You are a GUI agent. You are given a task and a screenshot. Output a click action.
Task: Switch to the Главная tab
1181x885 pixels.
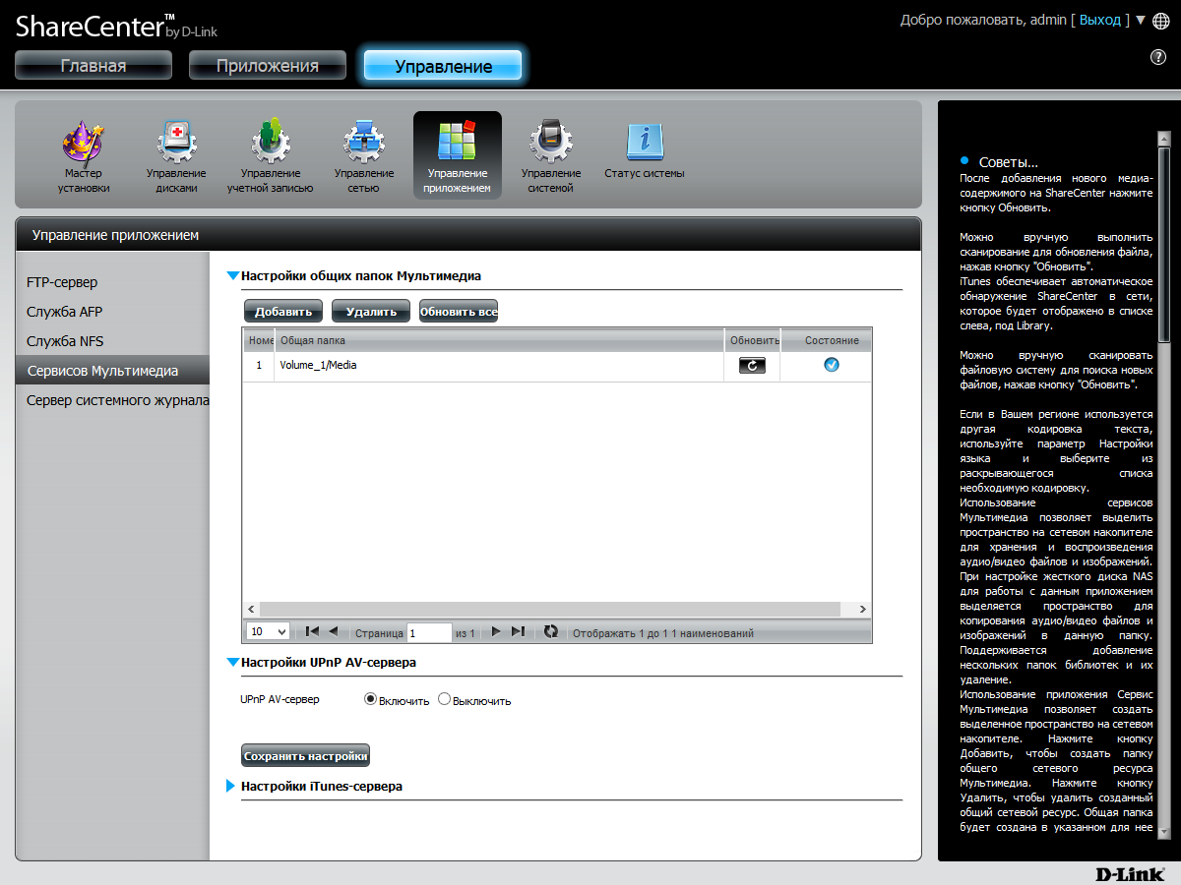coord(93,66)
